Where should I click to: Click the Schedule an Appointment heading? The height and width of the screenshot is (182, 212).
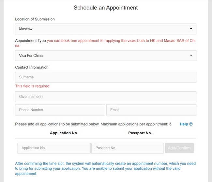pyautogui.click(x=106, y=7)
